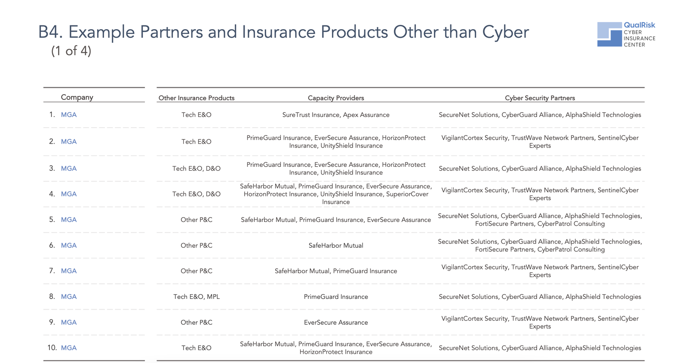Select row 9's "EverSecure Assurance" capacity provider cell
The height and width of the screenshot is (363, 688).
336,323
